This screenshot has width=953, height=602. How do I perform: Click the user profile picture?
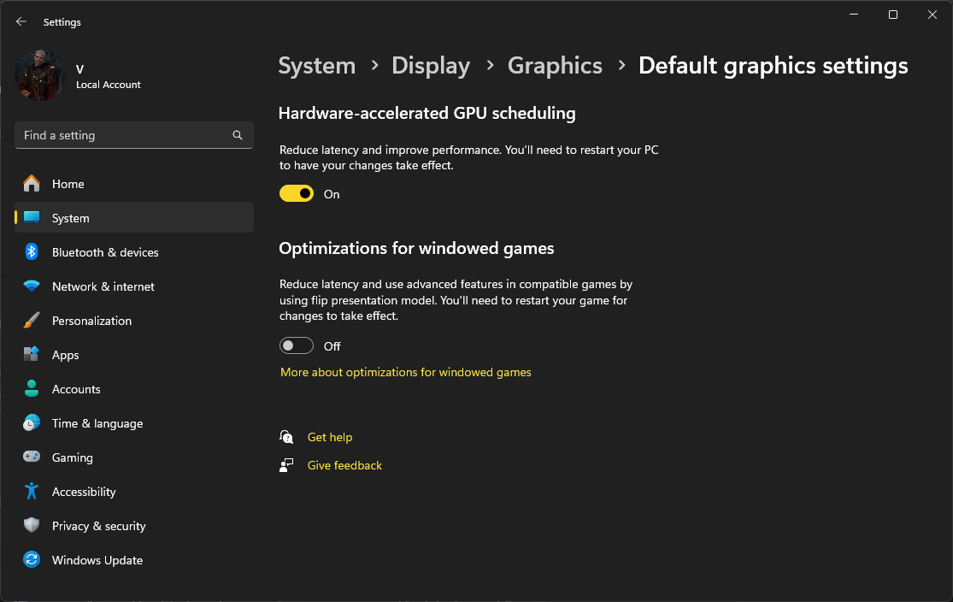click(40, 75)
